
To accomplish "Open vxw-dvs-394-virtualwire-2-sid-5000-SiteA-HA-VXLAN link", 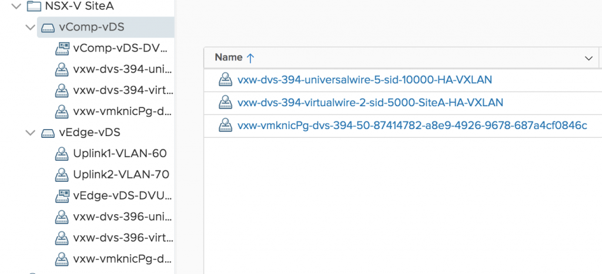I will tap(370, 103).
